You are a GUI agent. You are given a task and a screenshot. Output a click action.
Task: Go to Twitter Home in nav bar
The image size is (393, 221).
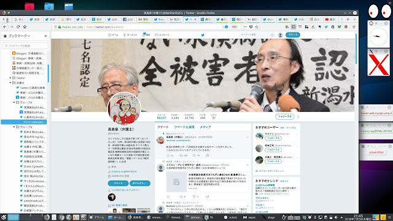click(113, 35)
